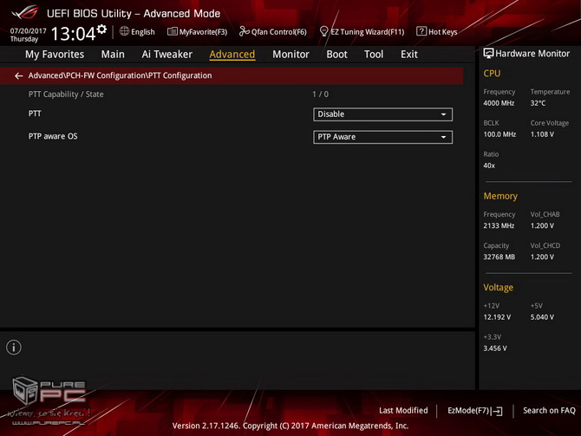The width and height of the screenshot is (581, 436).
Task: Launch Qfan Control(F6) label
Action: click(x=279, y=32)
